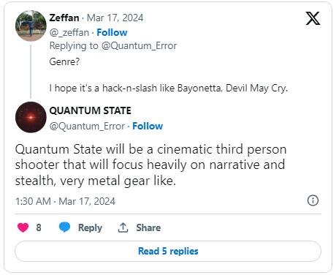Open QUANTUM STATE display name
Image resolution: width=336 pixels, height=275 pixels.
[91, 110]
